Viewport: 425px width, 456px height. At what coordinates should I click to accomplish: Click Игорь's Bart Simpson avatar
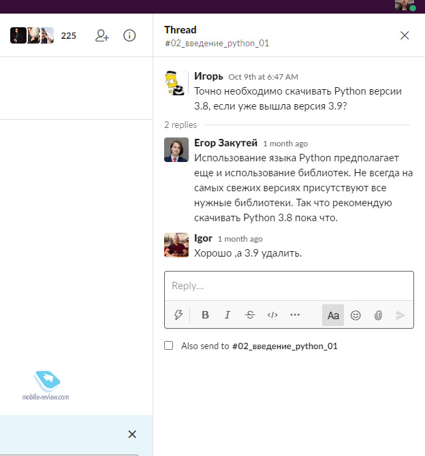176,84
